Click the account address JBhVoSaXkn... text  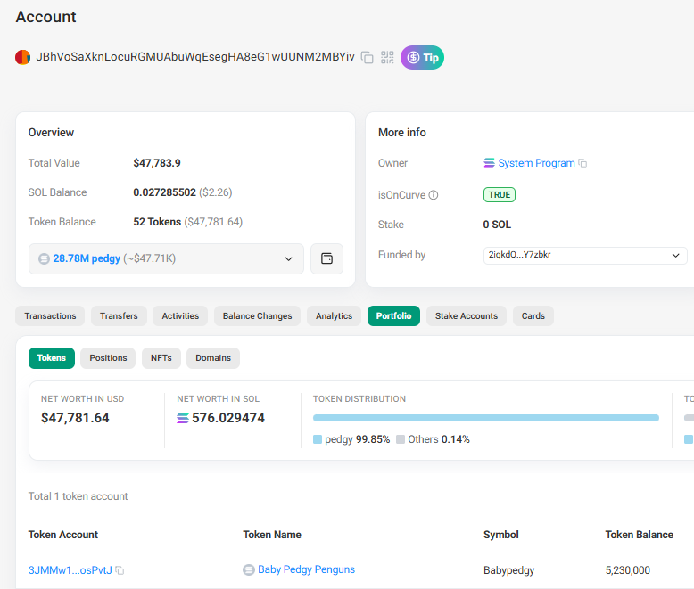195,57
